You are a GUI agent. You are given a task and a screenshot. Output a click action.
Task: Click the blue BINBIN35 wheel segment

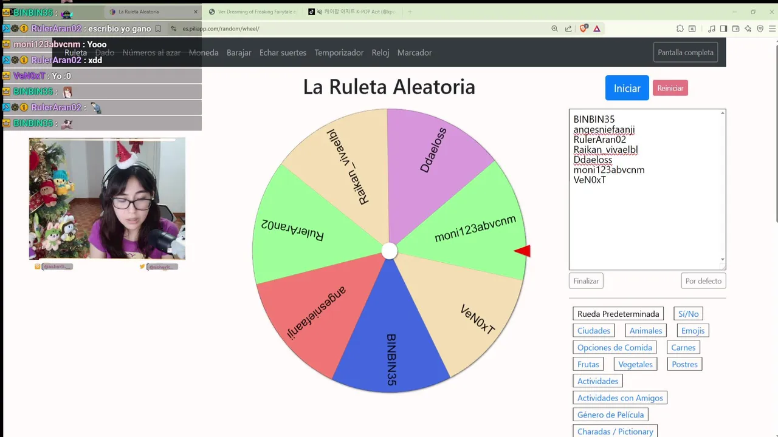pos(391,340)
